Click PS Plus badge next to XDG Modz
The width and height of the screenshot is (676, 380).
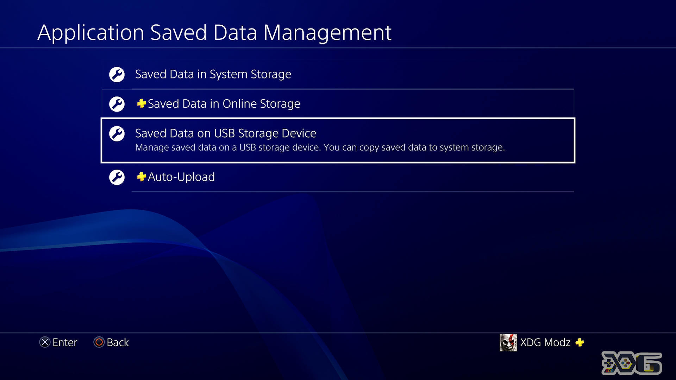pos(580,342)
